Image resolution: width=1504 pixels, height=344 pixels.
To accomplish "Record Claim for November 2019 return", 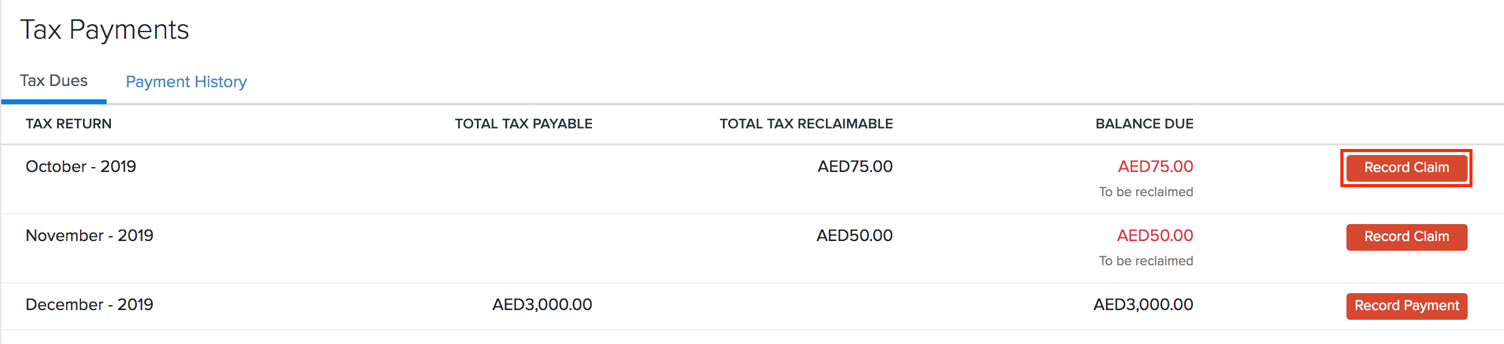I will point(1406,237).
